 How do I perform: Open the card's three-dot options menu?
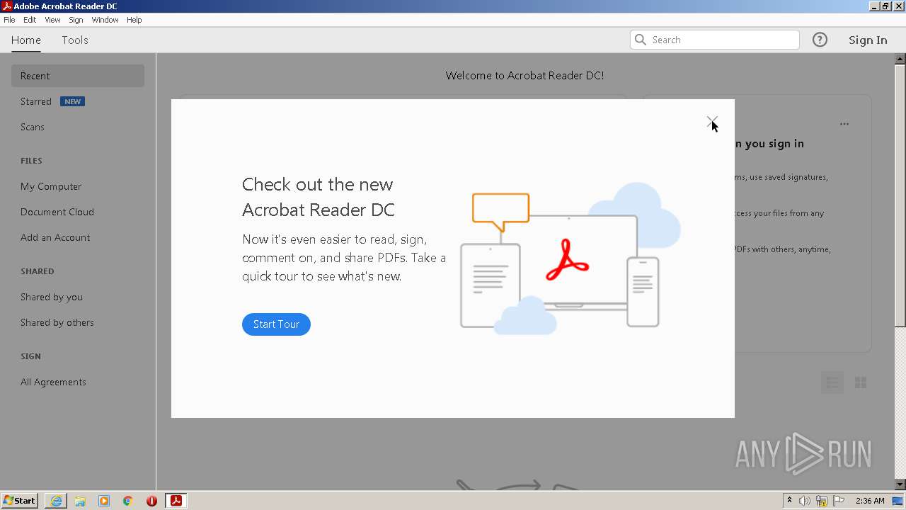(x=844, y=124)
